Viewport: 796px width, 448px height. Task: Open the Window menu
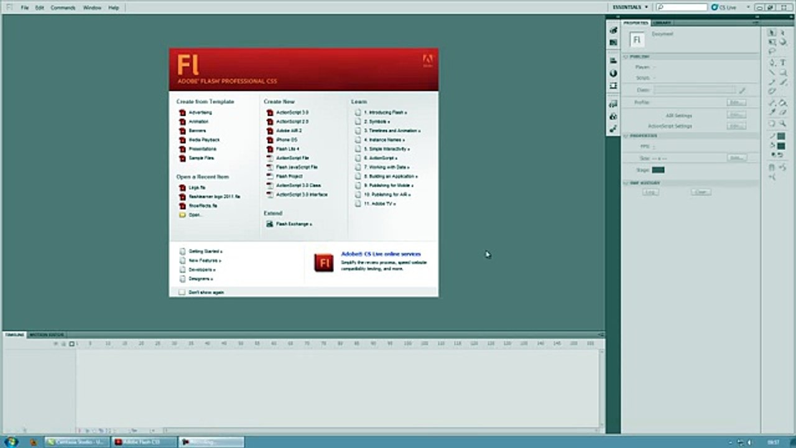(x=92, y=7)
